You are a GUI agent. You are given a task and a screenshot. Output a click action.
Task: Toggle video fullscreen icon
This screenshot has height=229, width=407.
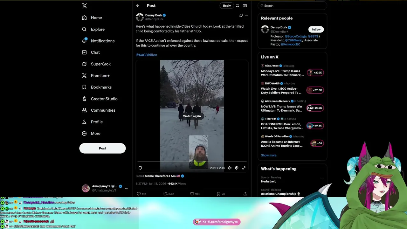pyautogui.click(x=244, y=168)
